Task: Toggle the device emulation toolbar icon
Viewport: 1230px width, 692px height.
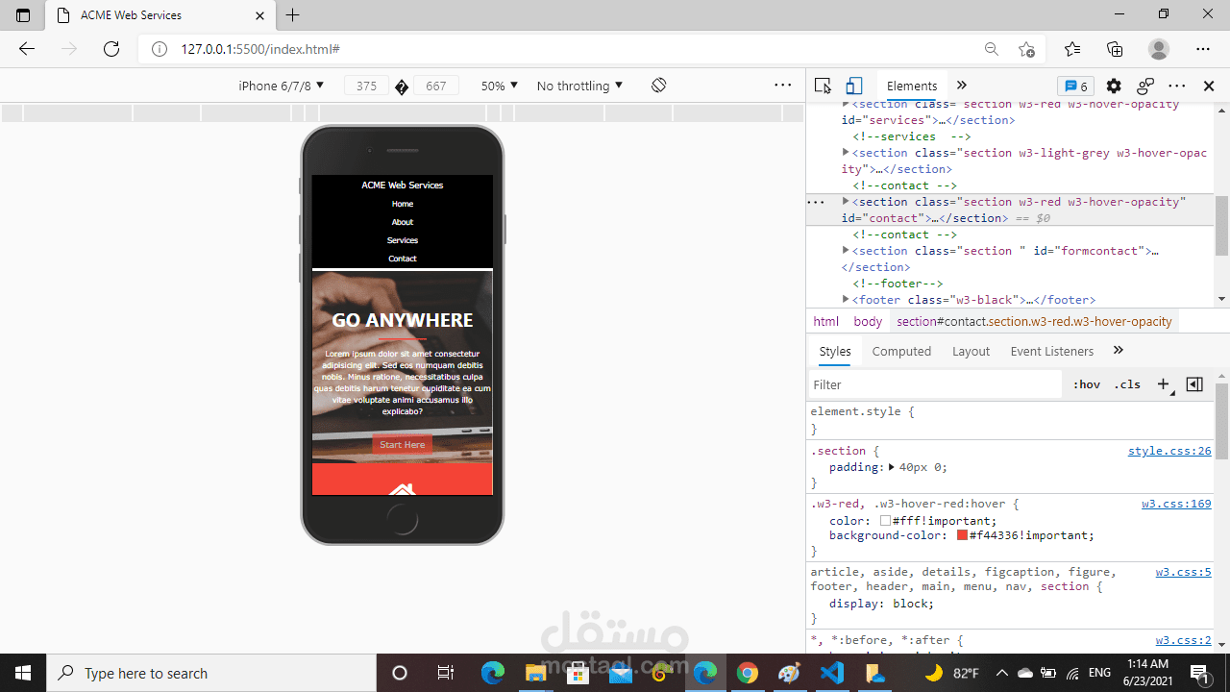Action: pos(854,86)
